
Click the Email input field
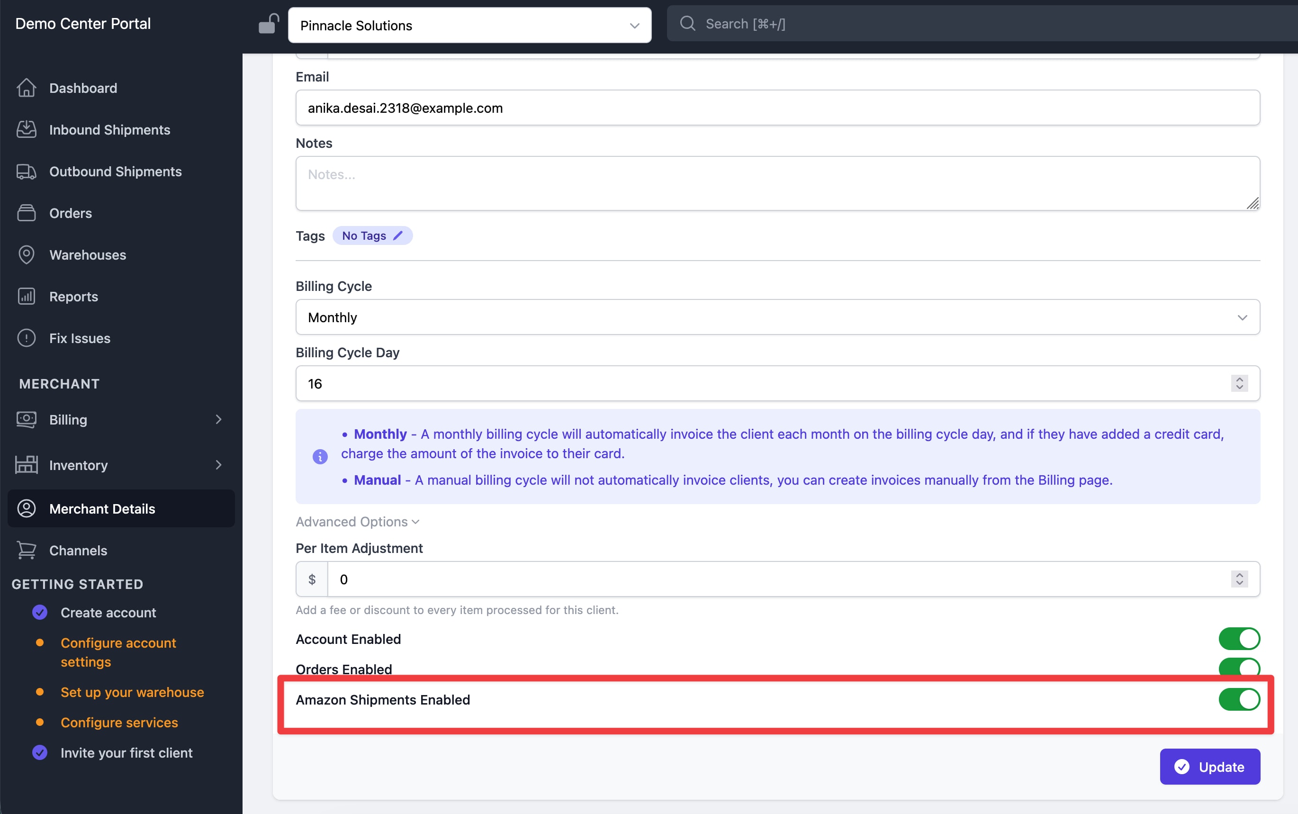click(x=778, y=108)
